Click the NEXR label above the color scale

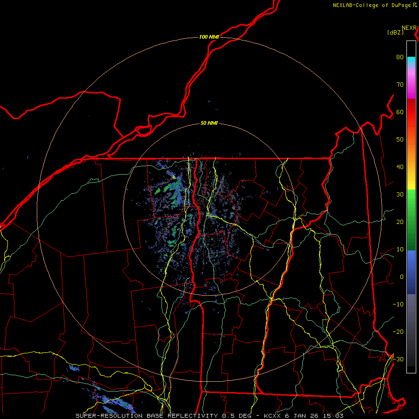[x=409, y=28]
